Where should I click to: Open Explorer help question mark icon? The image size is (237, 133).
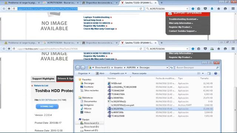coord(216,74)
